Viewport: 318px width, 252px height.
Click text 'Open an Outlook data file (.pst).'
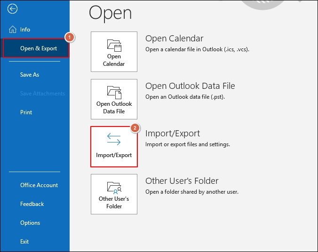pos(185,97)
